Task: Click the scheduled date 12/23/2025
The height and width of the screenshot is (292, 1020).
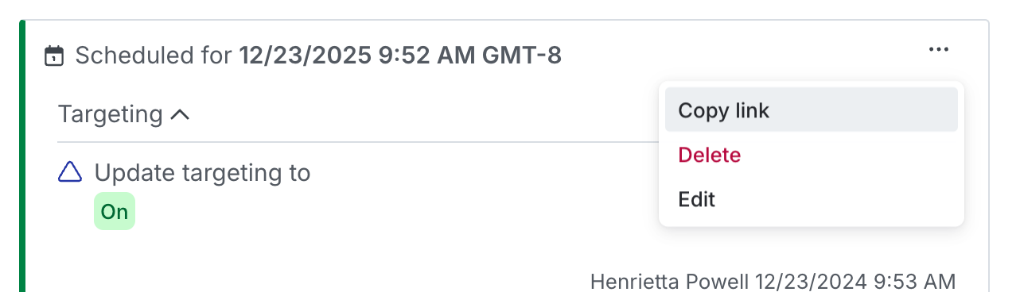Action: click(305, 56)
